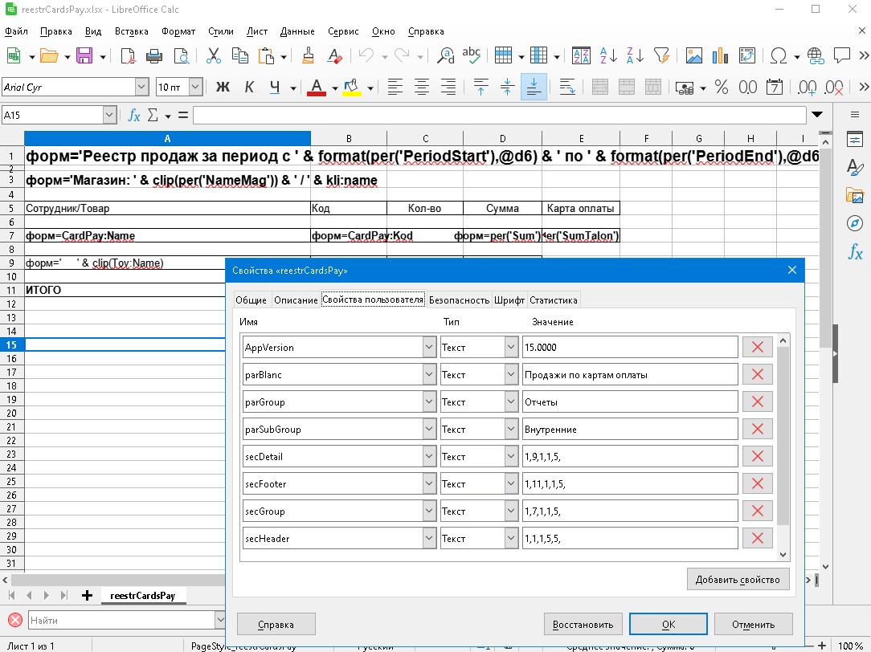The image size is (871, 652).
Task: Click the Clone formatting paintbrush icon
Action: coord(308,56)
